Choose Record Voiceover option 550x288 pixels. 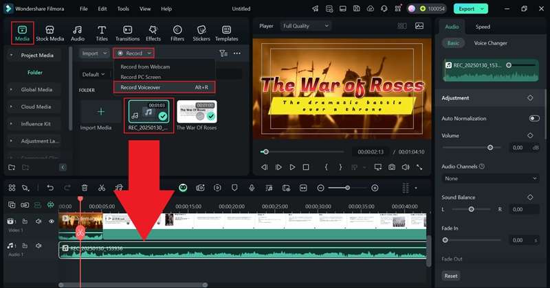point(164,87)
